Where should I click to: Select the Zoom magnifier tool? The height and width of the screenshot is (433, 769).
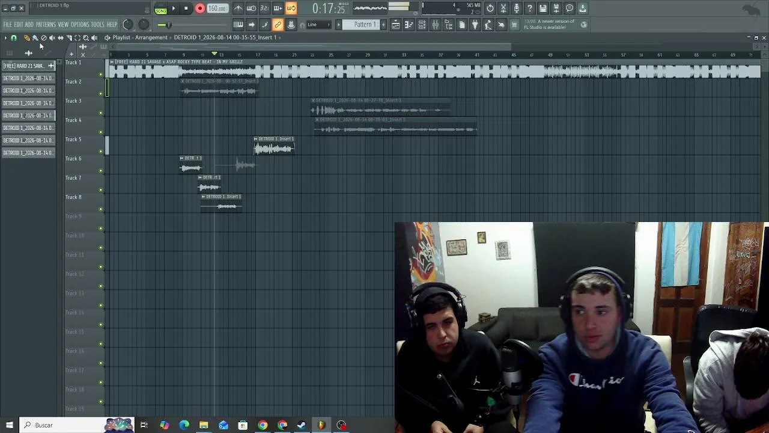85,38
